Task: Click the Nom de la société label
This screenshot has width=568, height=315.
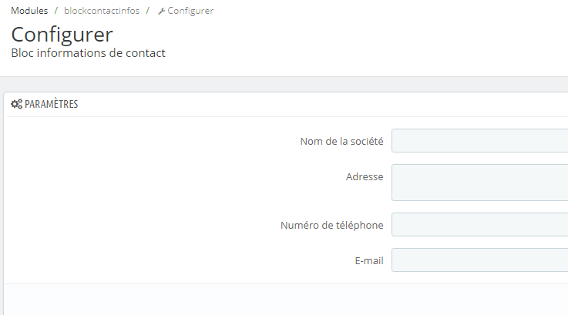Action: coord(341,141)
